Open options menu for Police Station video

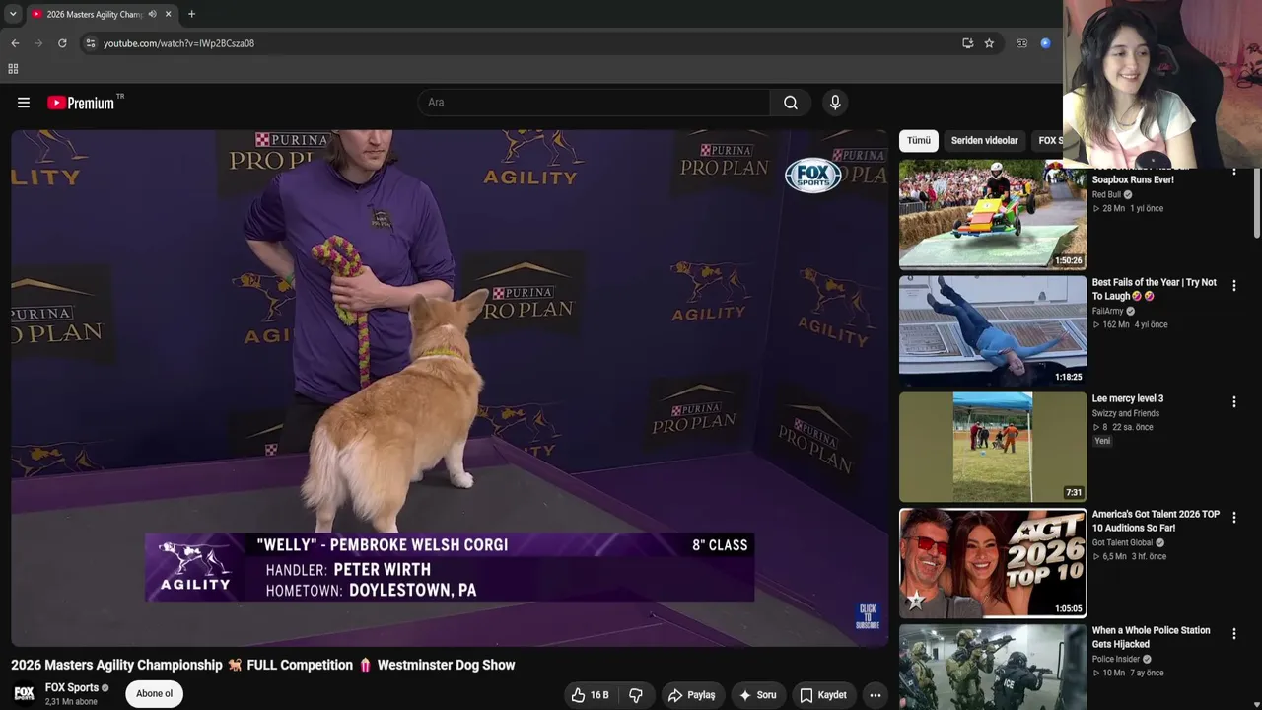click(x=1233, y=634)
